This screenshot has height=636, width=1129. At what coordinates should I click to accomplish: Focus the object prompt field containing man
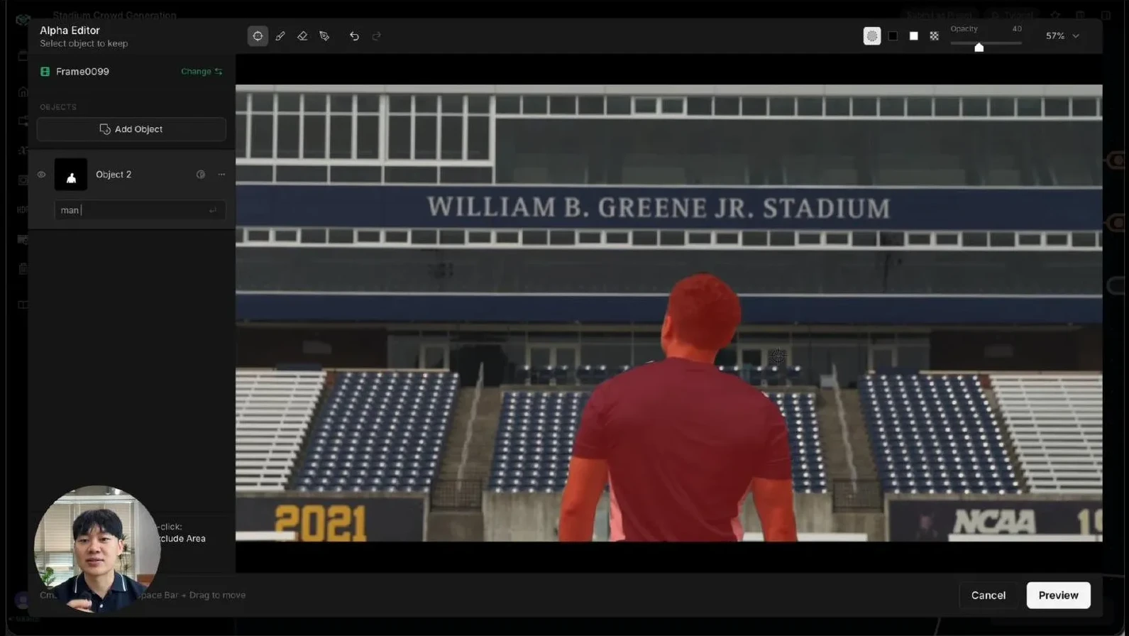pyautogui.click(x=140, y=210)
